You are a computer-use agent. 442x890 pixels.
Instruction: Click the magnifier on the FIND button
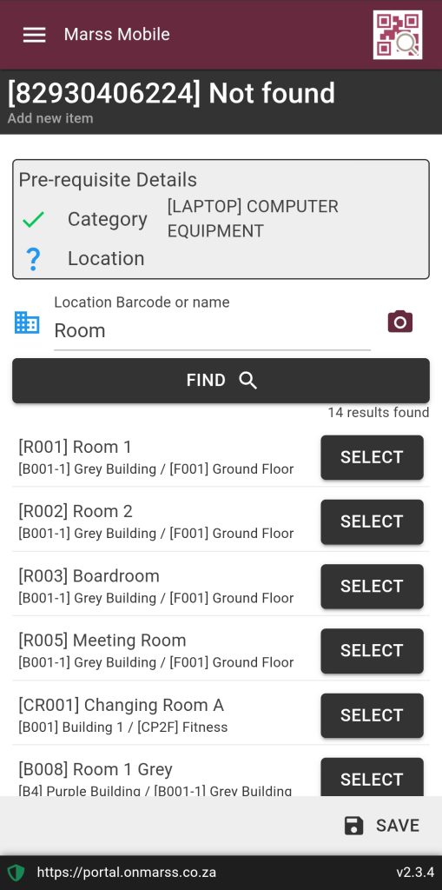pos(248,381)
